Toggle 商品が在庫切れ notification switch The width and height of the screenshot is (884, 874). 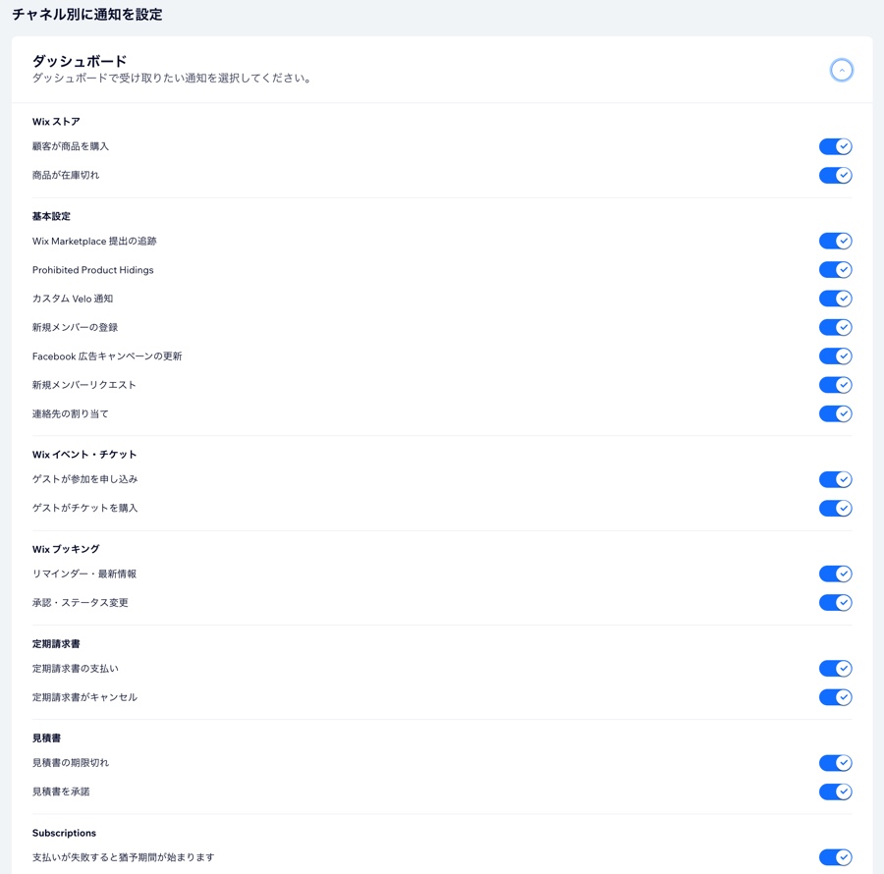[836, 175]
